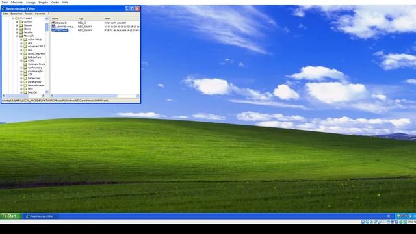Screen dimensions: 416x234
Task: Expand the COM3 key
Action: [x=21, y=60]
